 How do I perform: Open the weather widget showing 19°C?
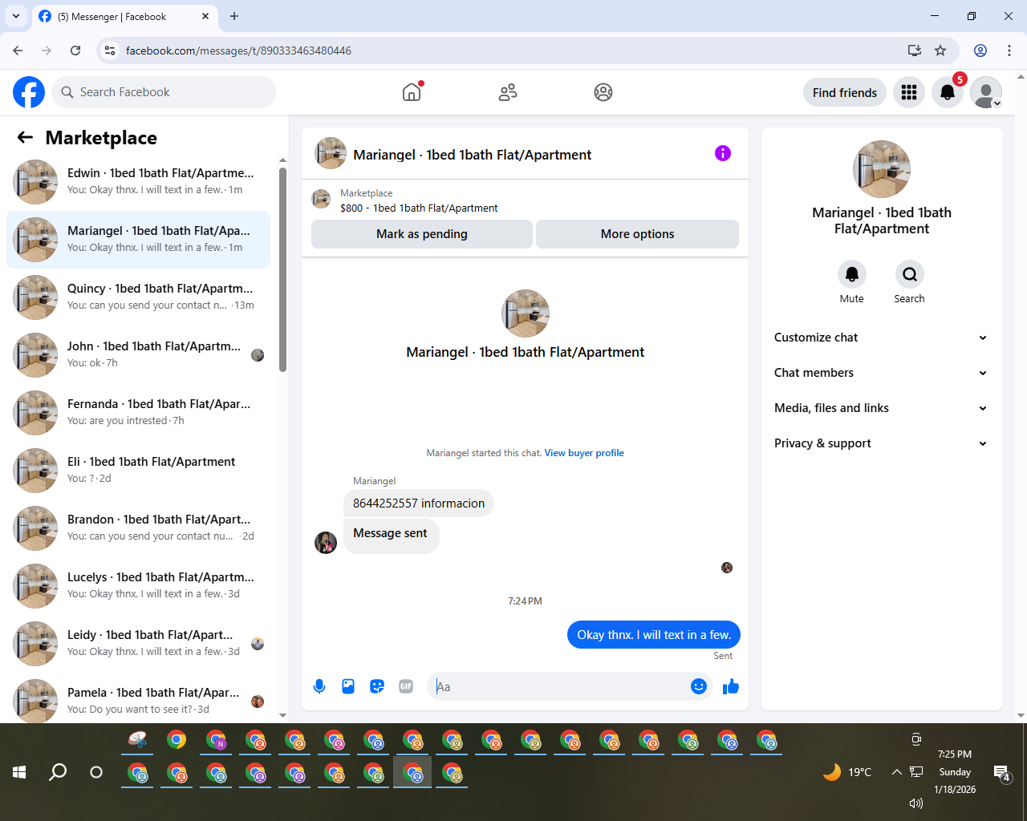point(847,772)
